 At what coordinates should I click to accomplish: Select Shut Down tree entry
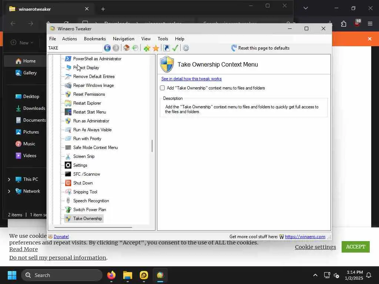pyautogui.click(x=83, y=183)
